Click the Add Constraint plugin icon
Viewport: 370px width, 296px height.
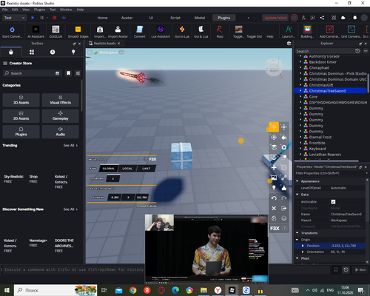(x=330, y=32)
